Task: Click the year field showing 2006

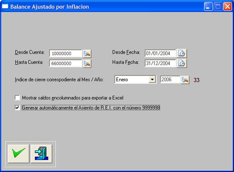Action: [170, 80]
